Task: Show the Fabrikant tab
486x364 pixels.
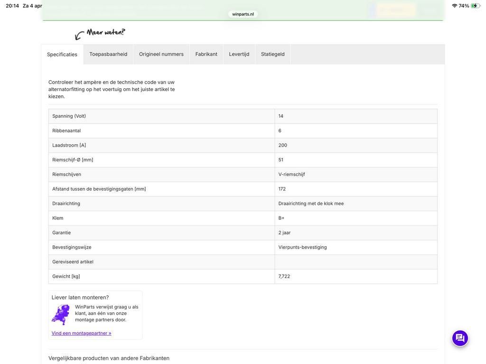Action: point(206,54)
